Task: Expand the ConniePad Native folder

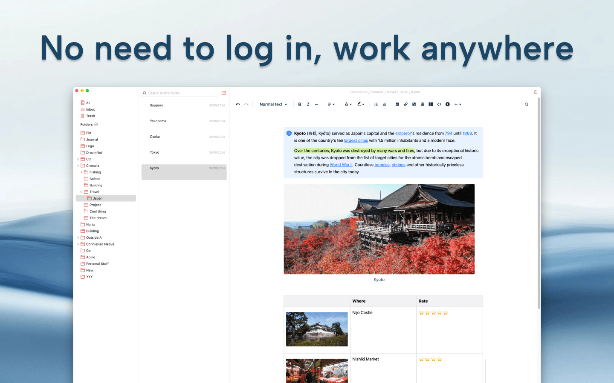Action: (x=78, y=244)
